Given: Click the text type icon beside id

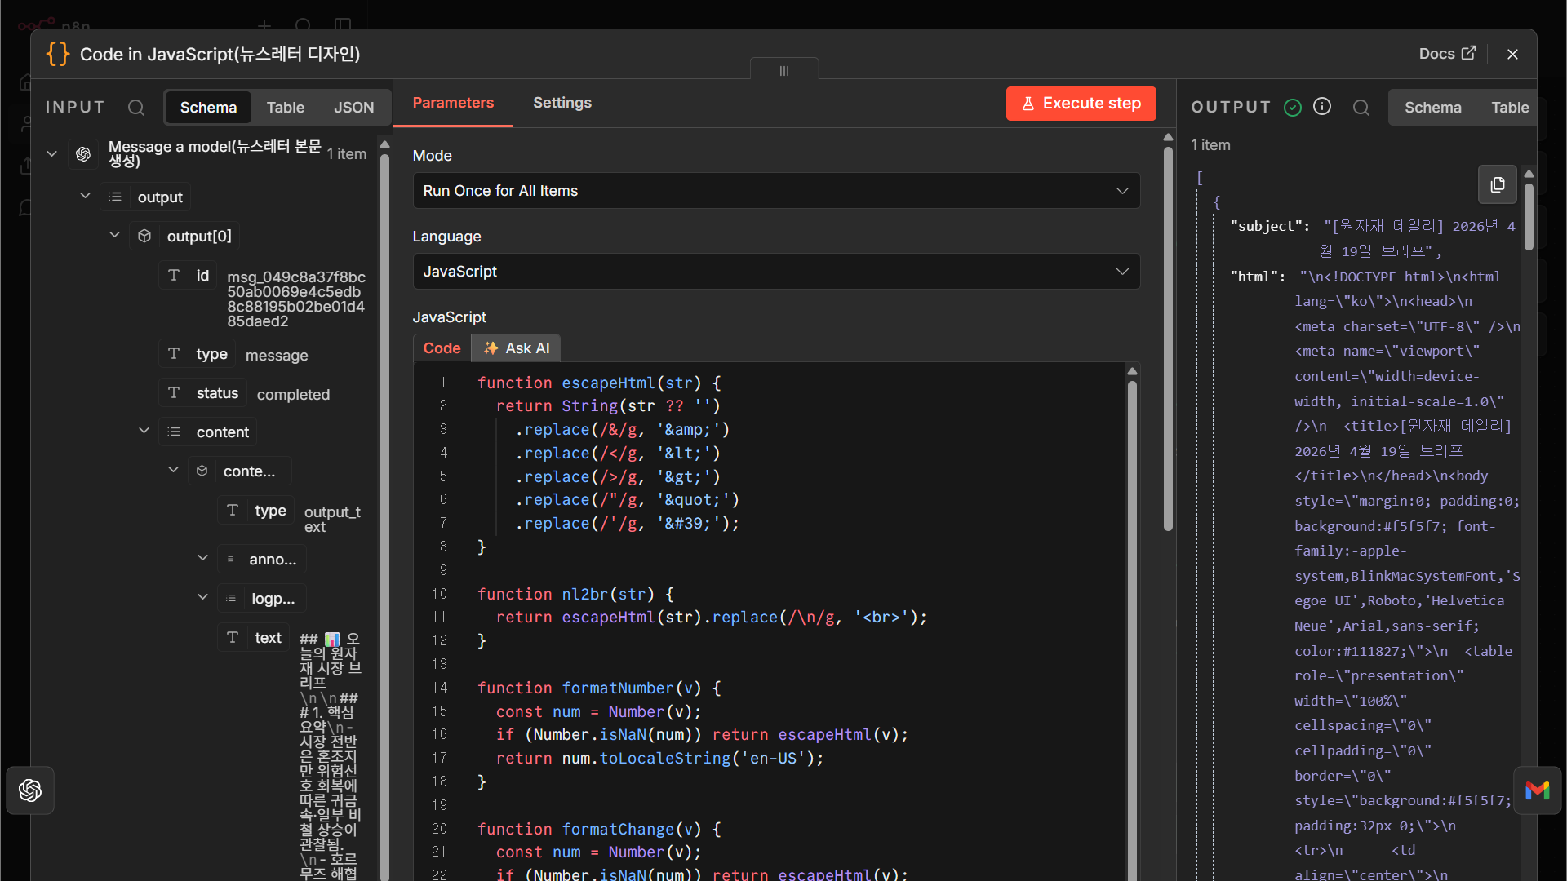Looking at the screenshot, I should click(174, 276).
